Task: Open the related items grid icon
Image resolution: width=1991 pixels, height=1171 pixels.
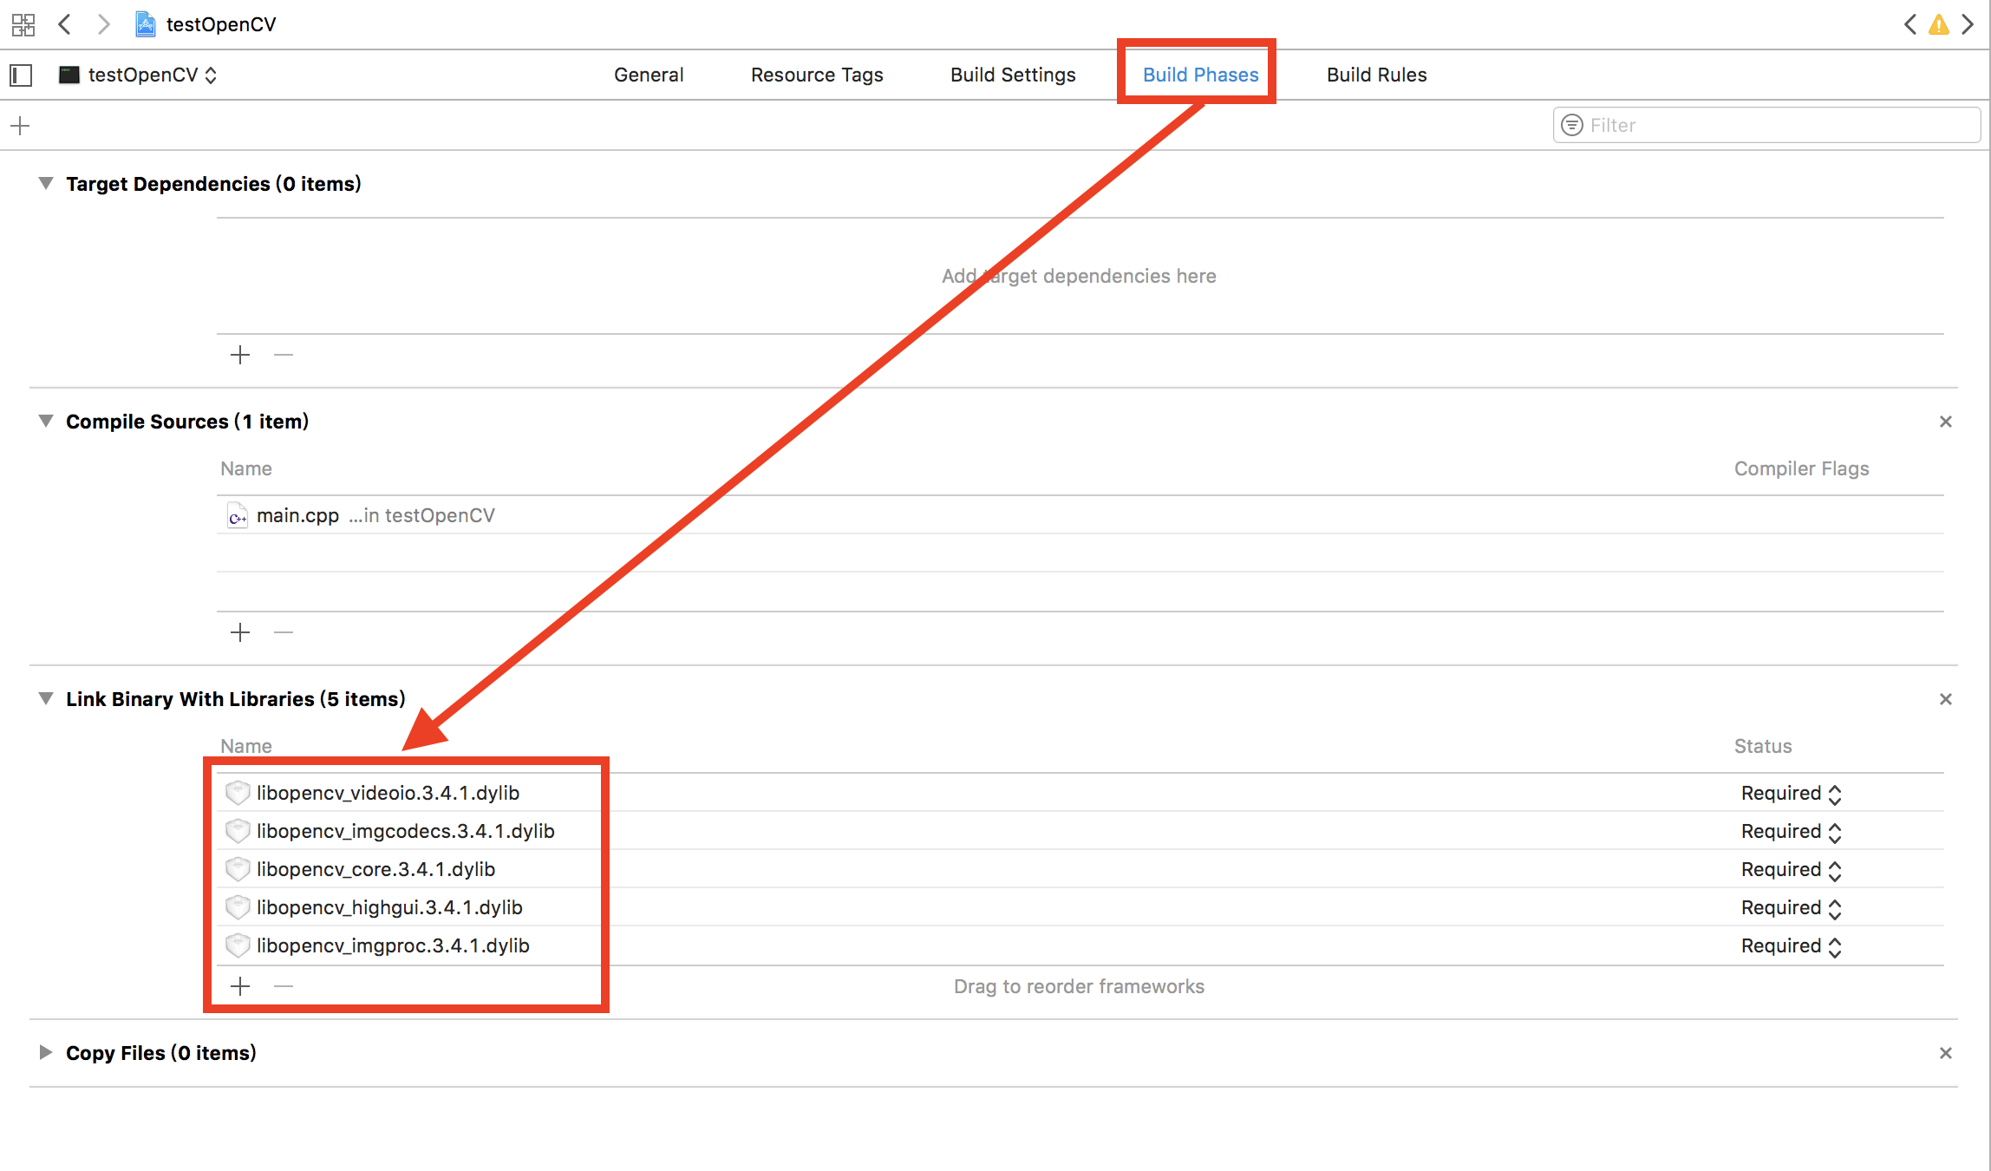Action: click(x=23, y=24)
